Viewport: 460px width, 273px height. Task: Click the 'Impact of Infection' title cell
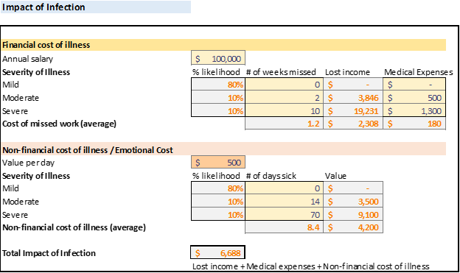tap(96, 7)
